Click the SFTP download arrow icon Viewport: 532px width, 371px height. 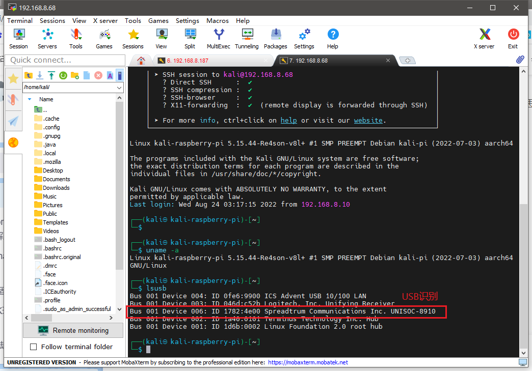40,75
